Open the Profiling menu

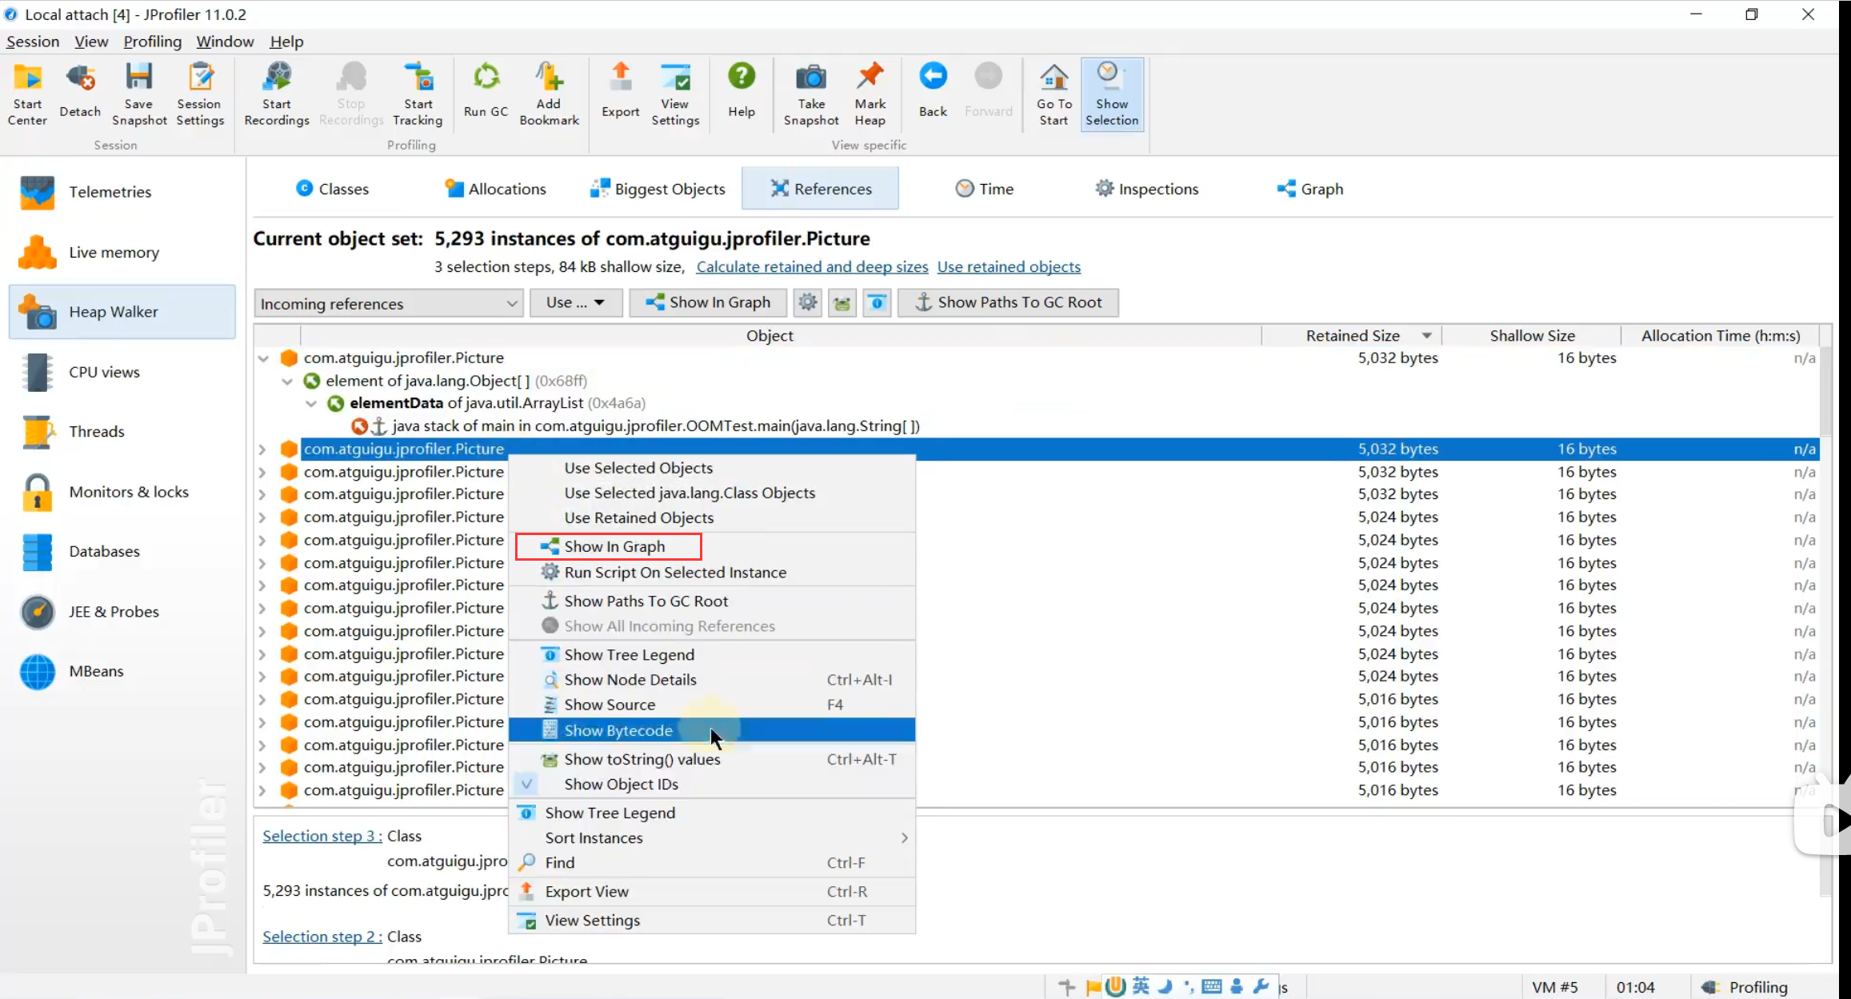pyautogui.click(x=152, y=42)
